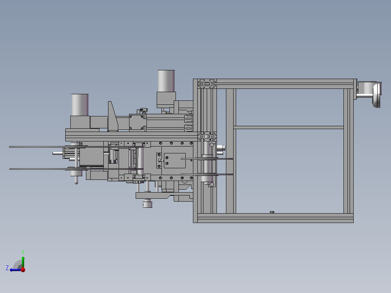Click the red X axis dot on the triad

(23, 270)
